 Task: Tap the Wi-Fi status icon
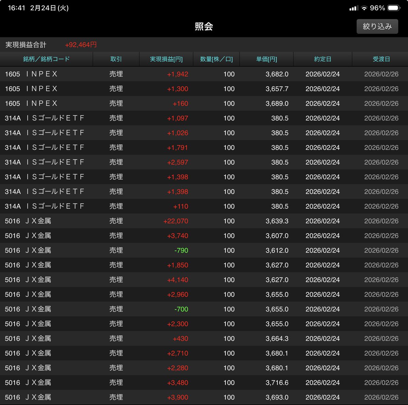click(x=364, y=8)
